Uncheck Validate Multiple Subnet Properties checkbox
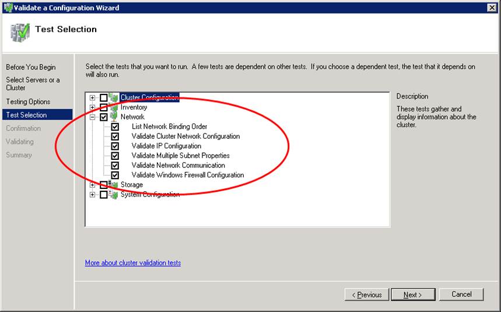The height and width of the screenshot is (312, 501). [115, 156]
